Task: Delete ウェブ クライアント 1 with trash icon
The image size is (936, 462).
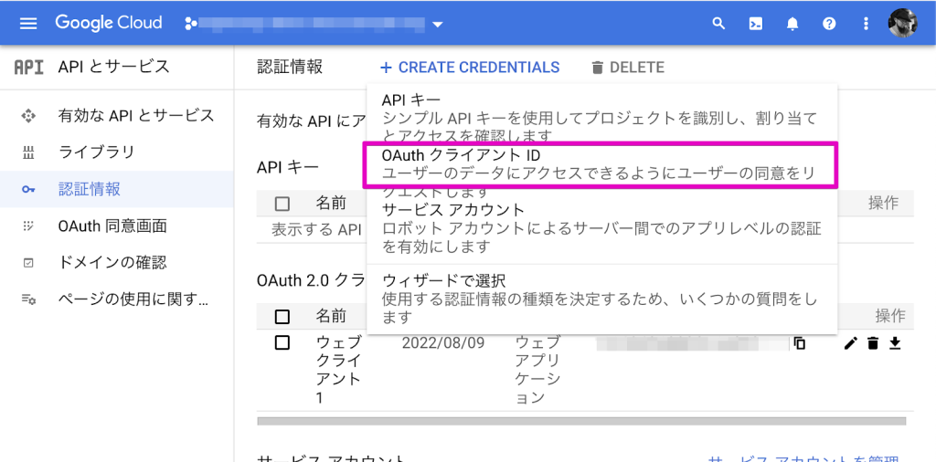Action: [873, 342]
